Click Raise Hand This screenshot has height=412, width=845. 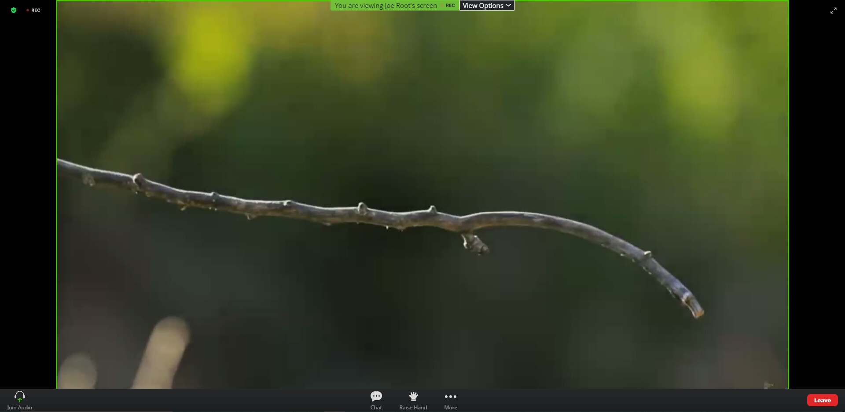[x=413, y=400]
